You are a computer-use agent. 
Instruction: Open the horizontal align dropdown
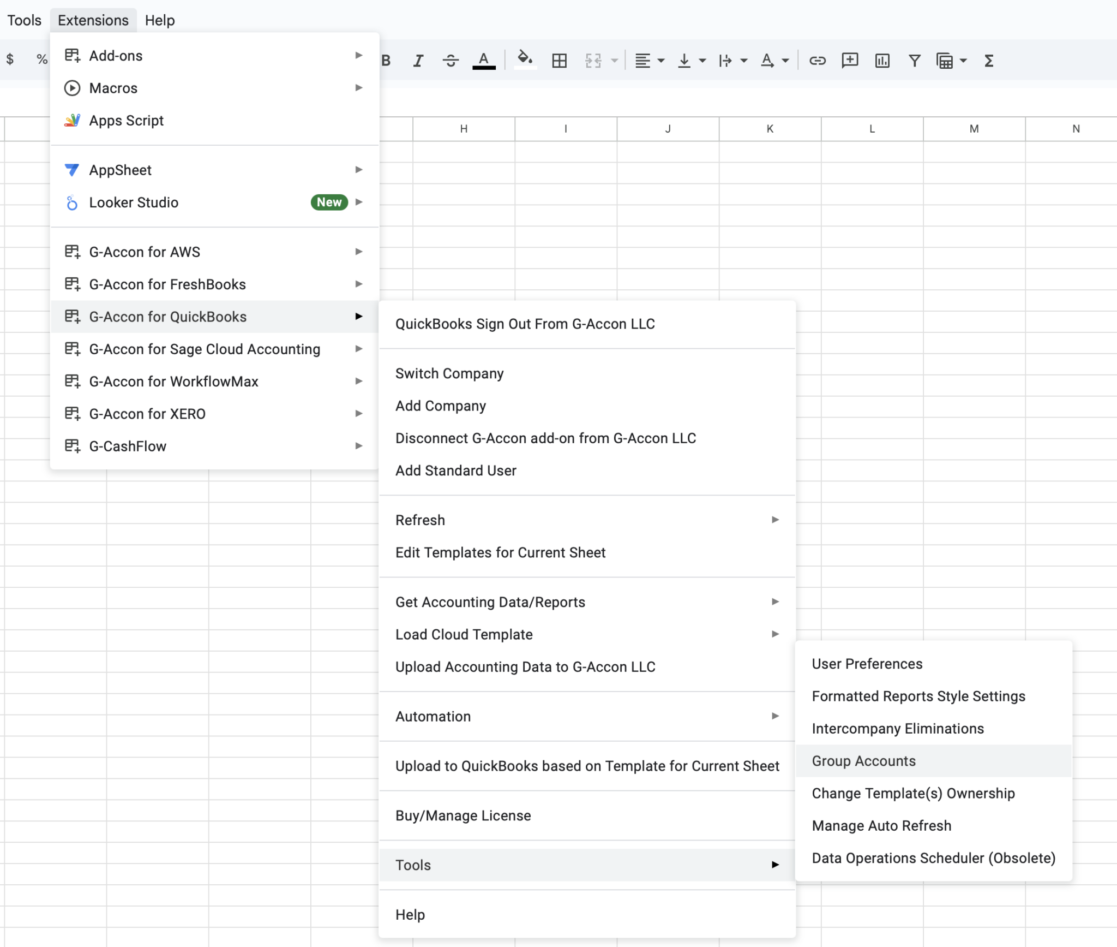[650, 61]
